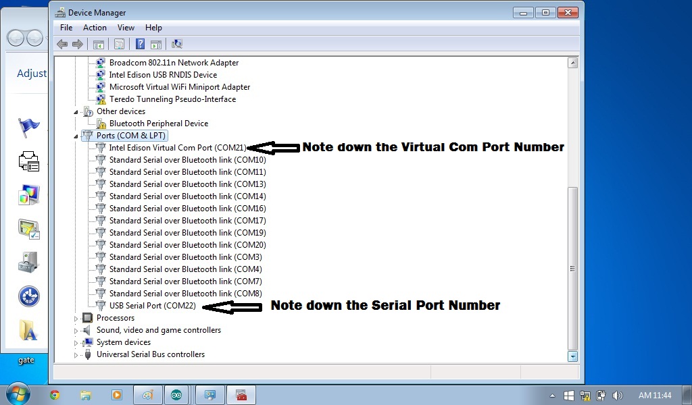This screenshot has width=692, height=405.
Task: Select Bluetooth link (COM4) entry
Action: [x=186, y=269]
